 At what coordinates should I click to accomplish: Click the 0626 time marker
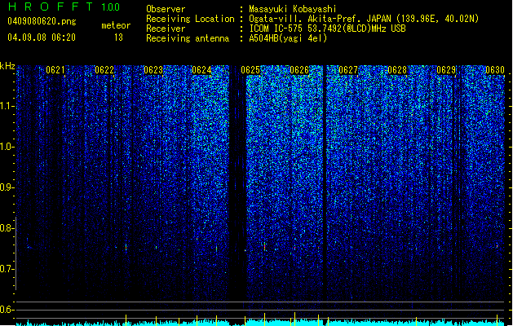pos(299,70)
